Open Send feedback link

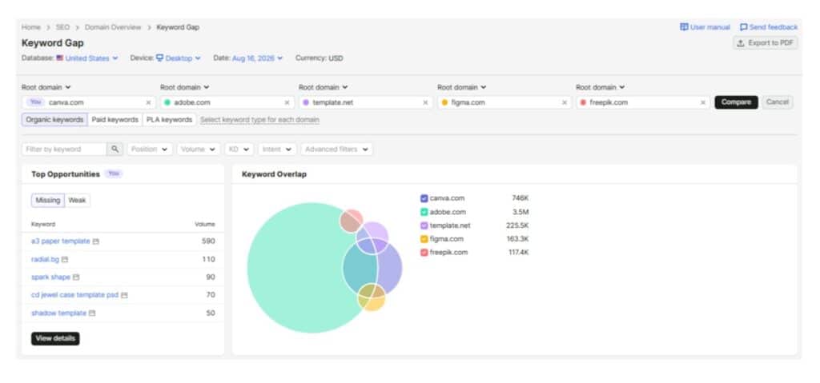768,27
